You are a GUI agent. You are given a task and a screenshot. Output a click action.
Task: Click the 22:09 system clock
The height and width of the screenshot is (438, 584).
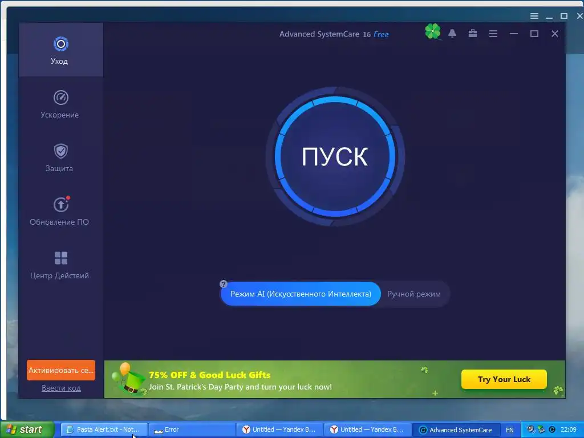(569, 429)
